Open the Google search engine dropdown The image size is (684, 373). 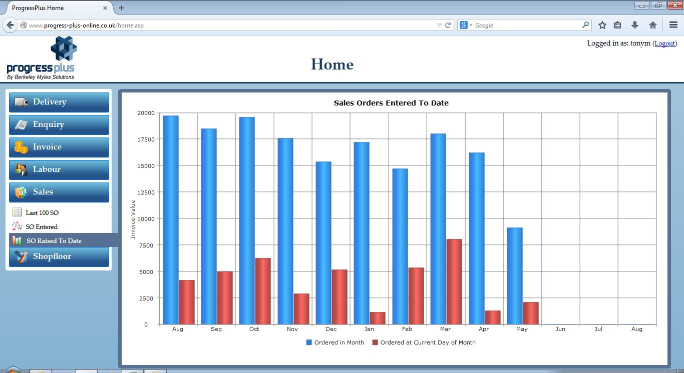point(466,25)
